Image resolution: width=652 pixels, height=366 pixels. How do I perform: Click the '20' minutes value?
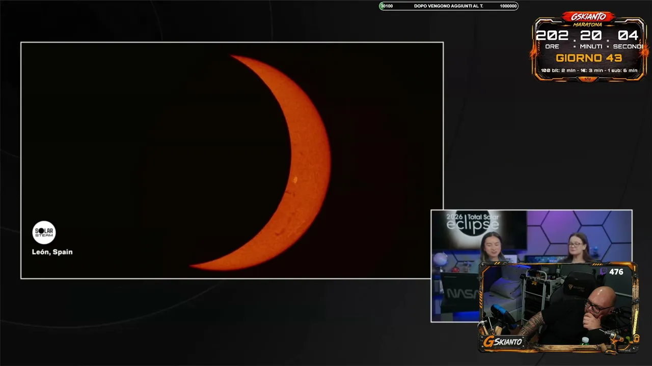click(591, 36)
